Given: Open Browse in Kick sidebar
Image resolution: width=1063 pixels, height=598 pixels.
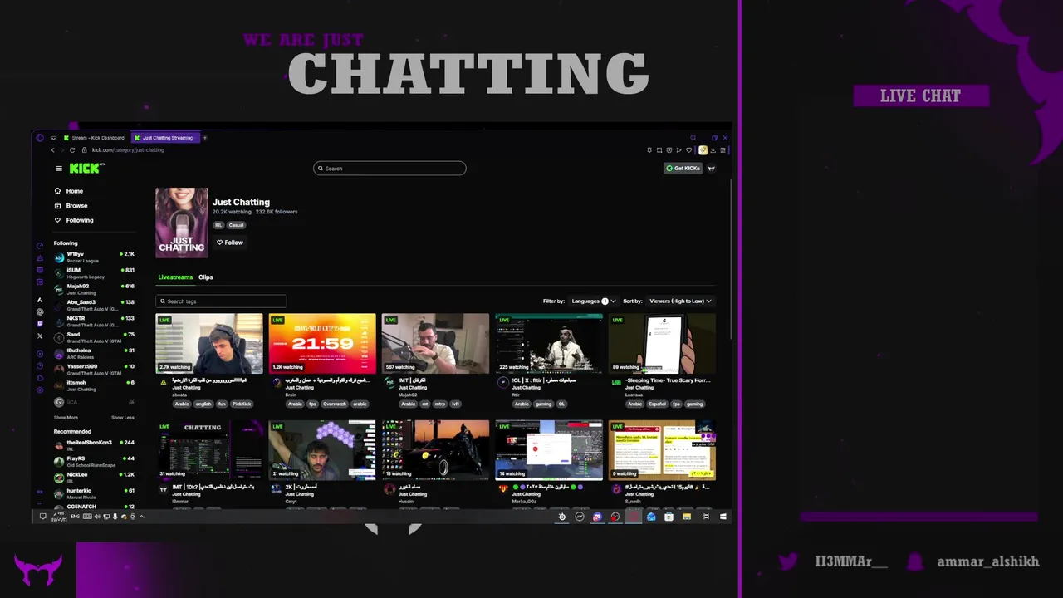Looking at the screenshot, I should 71,205.
